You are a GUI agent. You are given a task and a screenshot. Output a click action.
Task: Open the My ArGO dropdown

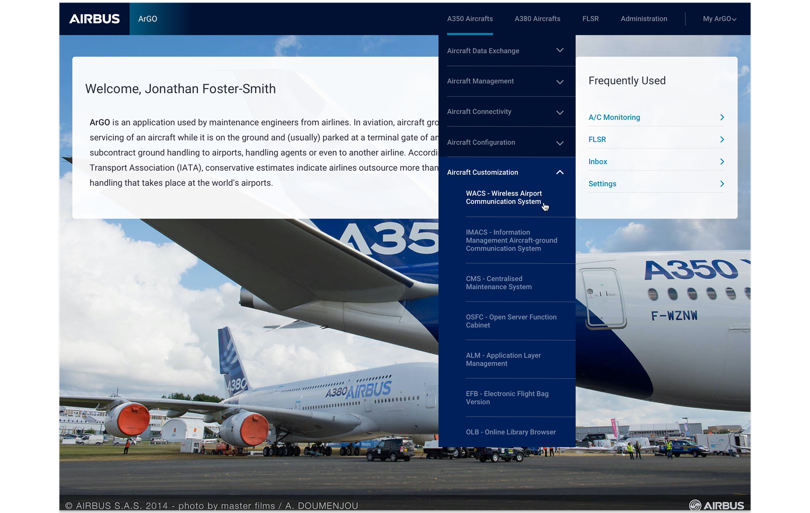(x=719, y=19)
